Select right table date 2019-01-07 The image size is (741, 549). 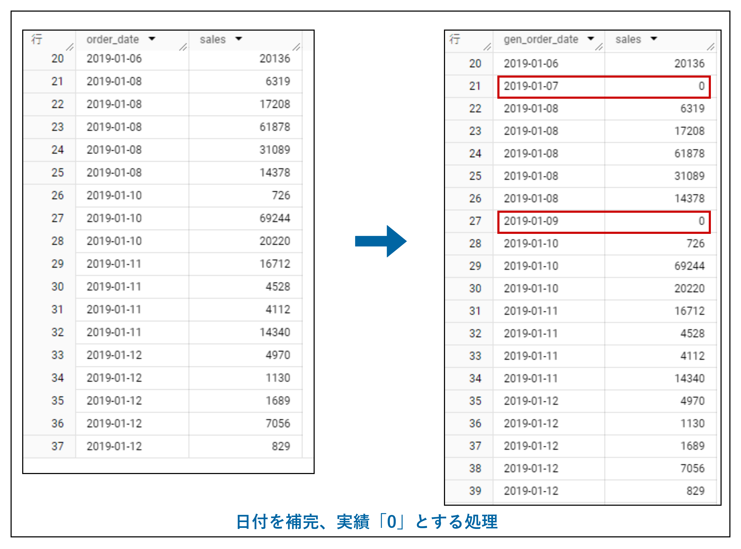coord(531,86)
